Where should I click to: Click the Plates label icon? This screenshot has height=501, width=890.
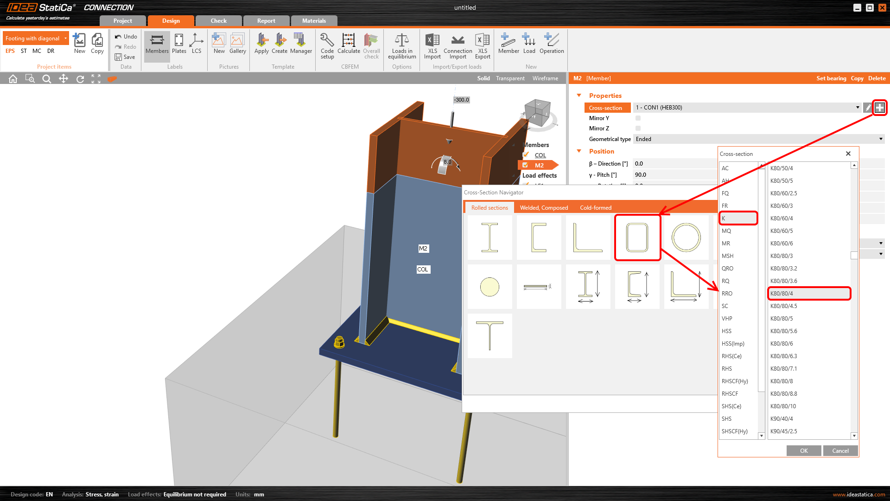click(x=179, y=41)
